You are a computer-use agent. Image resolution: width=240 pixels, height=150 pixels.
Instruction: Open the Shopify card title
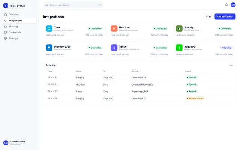pyautogui.click(x=189, y=27)
